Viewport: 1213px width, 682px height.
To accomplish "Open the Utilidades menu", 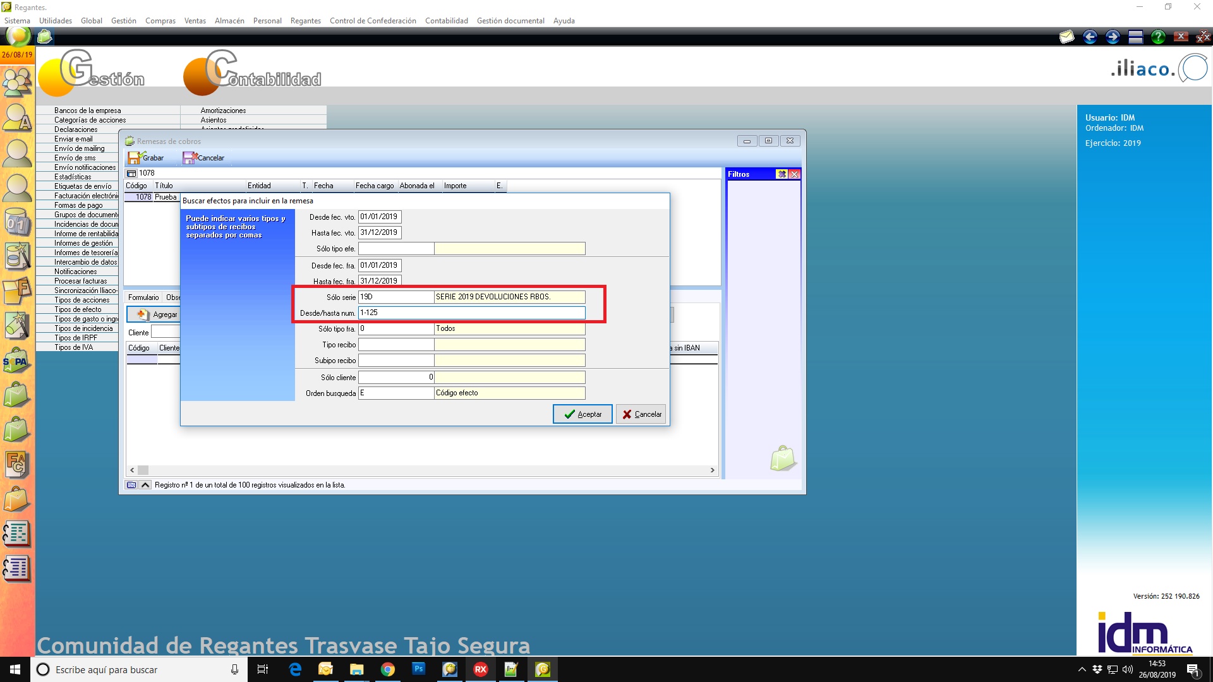I will (x=56, y=21).
